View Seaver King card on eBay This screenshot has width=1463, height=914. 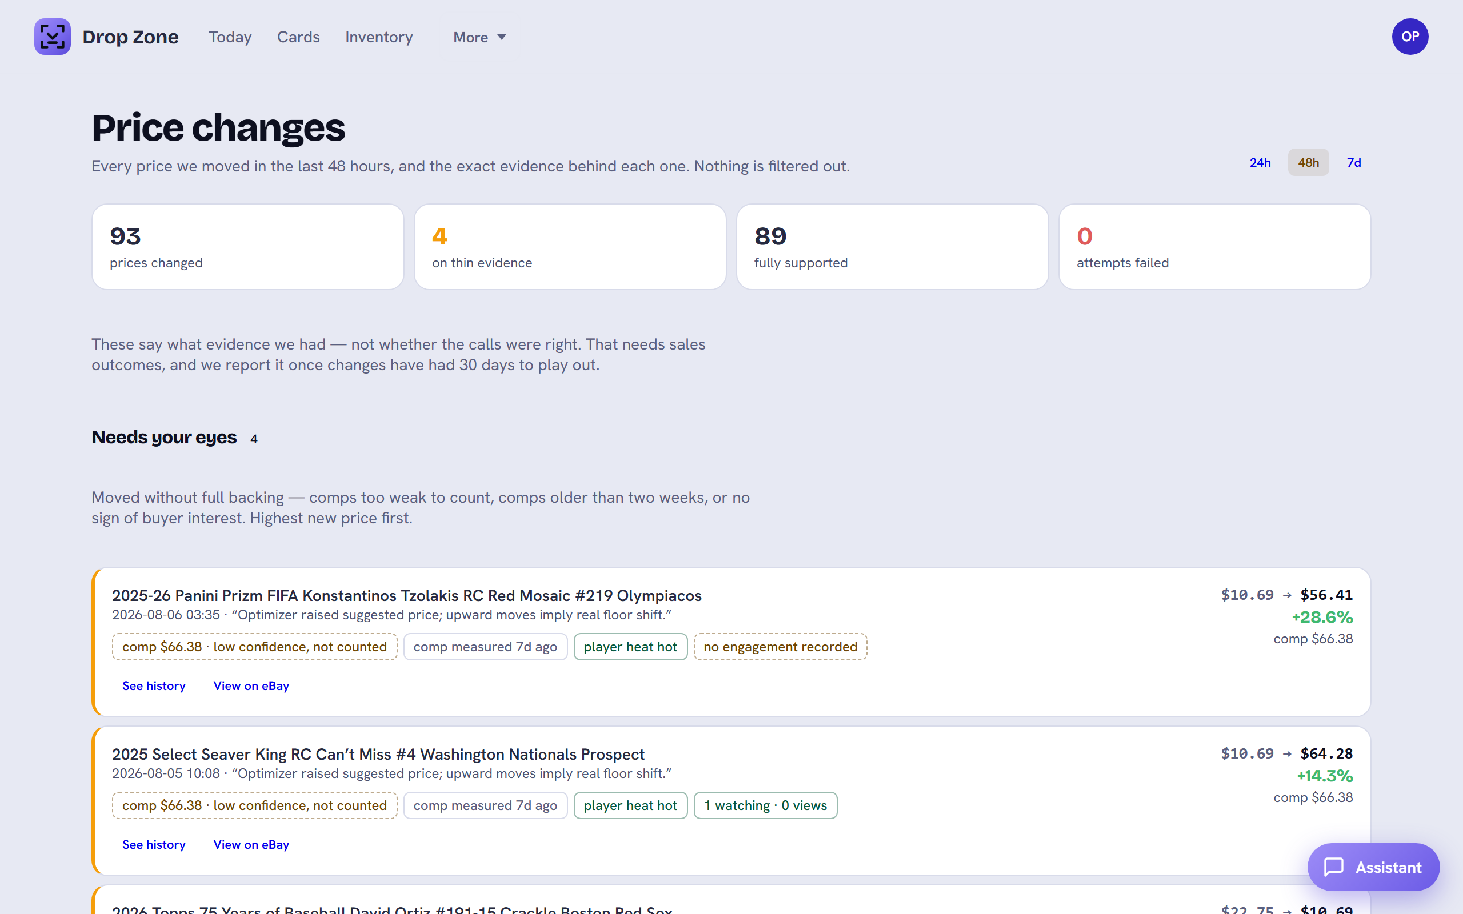click(x=251, y=844)
